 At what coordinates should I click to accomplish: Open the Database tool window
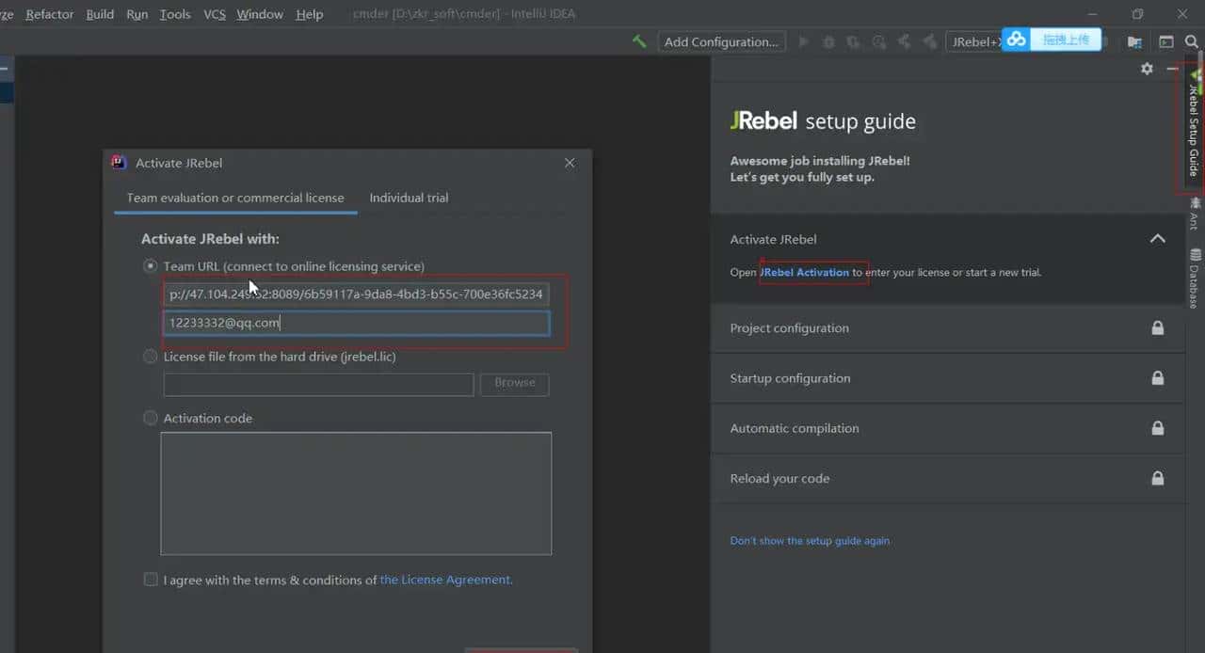click(1195, 279)
